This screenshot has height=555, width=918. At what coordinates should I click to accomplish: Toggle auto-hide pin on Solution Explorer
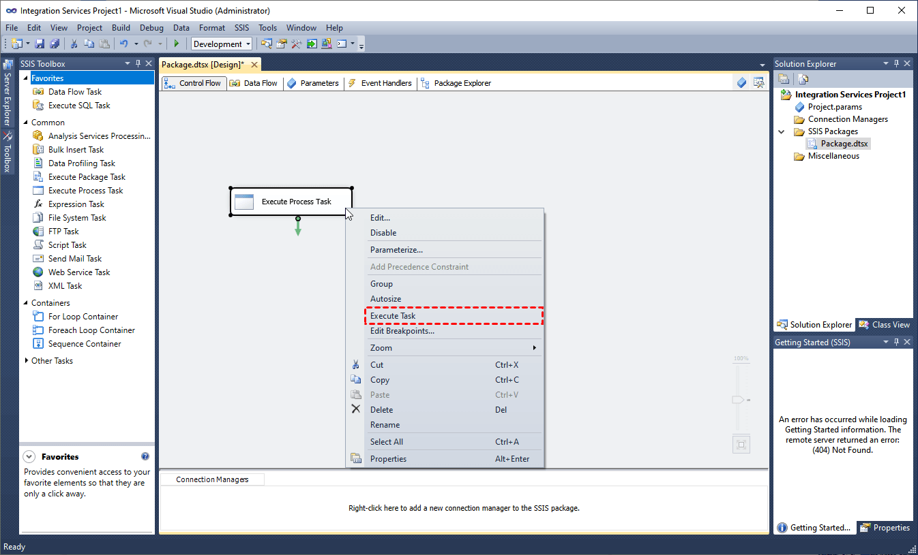[x=896, y=64]
